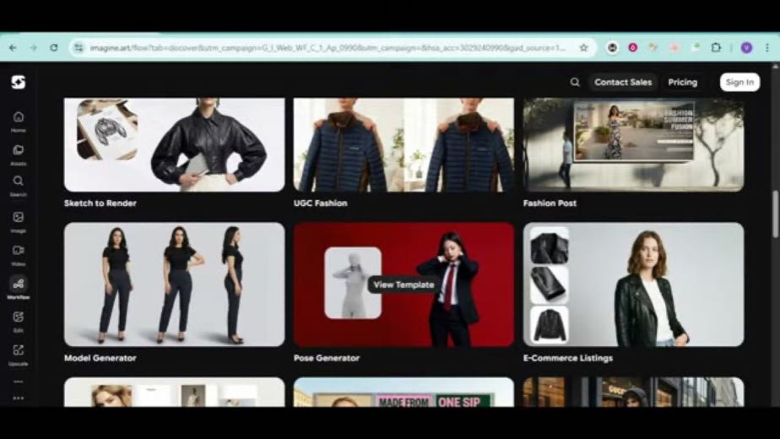Open the Assets section in the sidebar
The image size is (780, 439).
(x=19, y=154)
